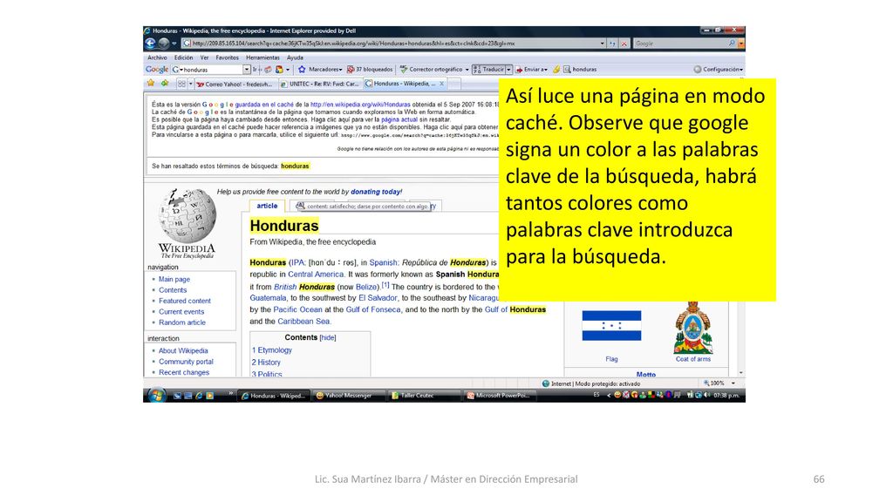This screenshot has height=502, width=893.
Task: Click the Traducir translate button
Action: tap(489, 70)
